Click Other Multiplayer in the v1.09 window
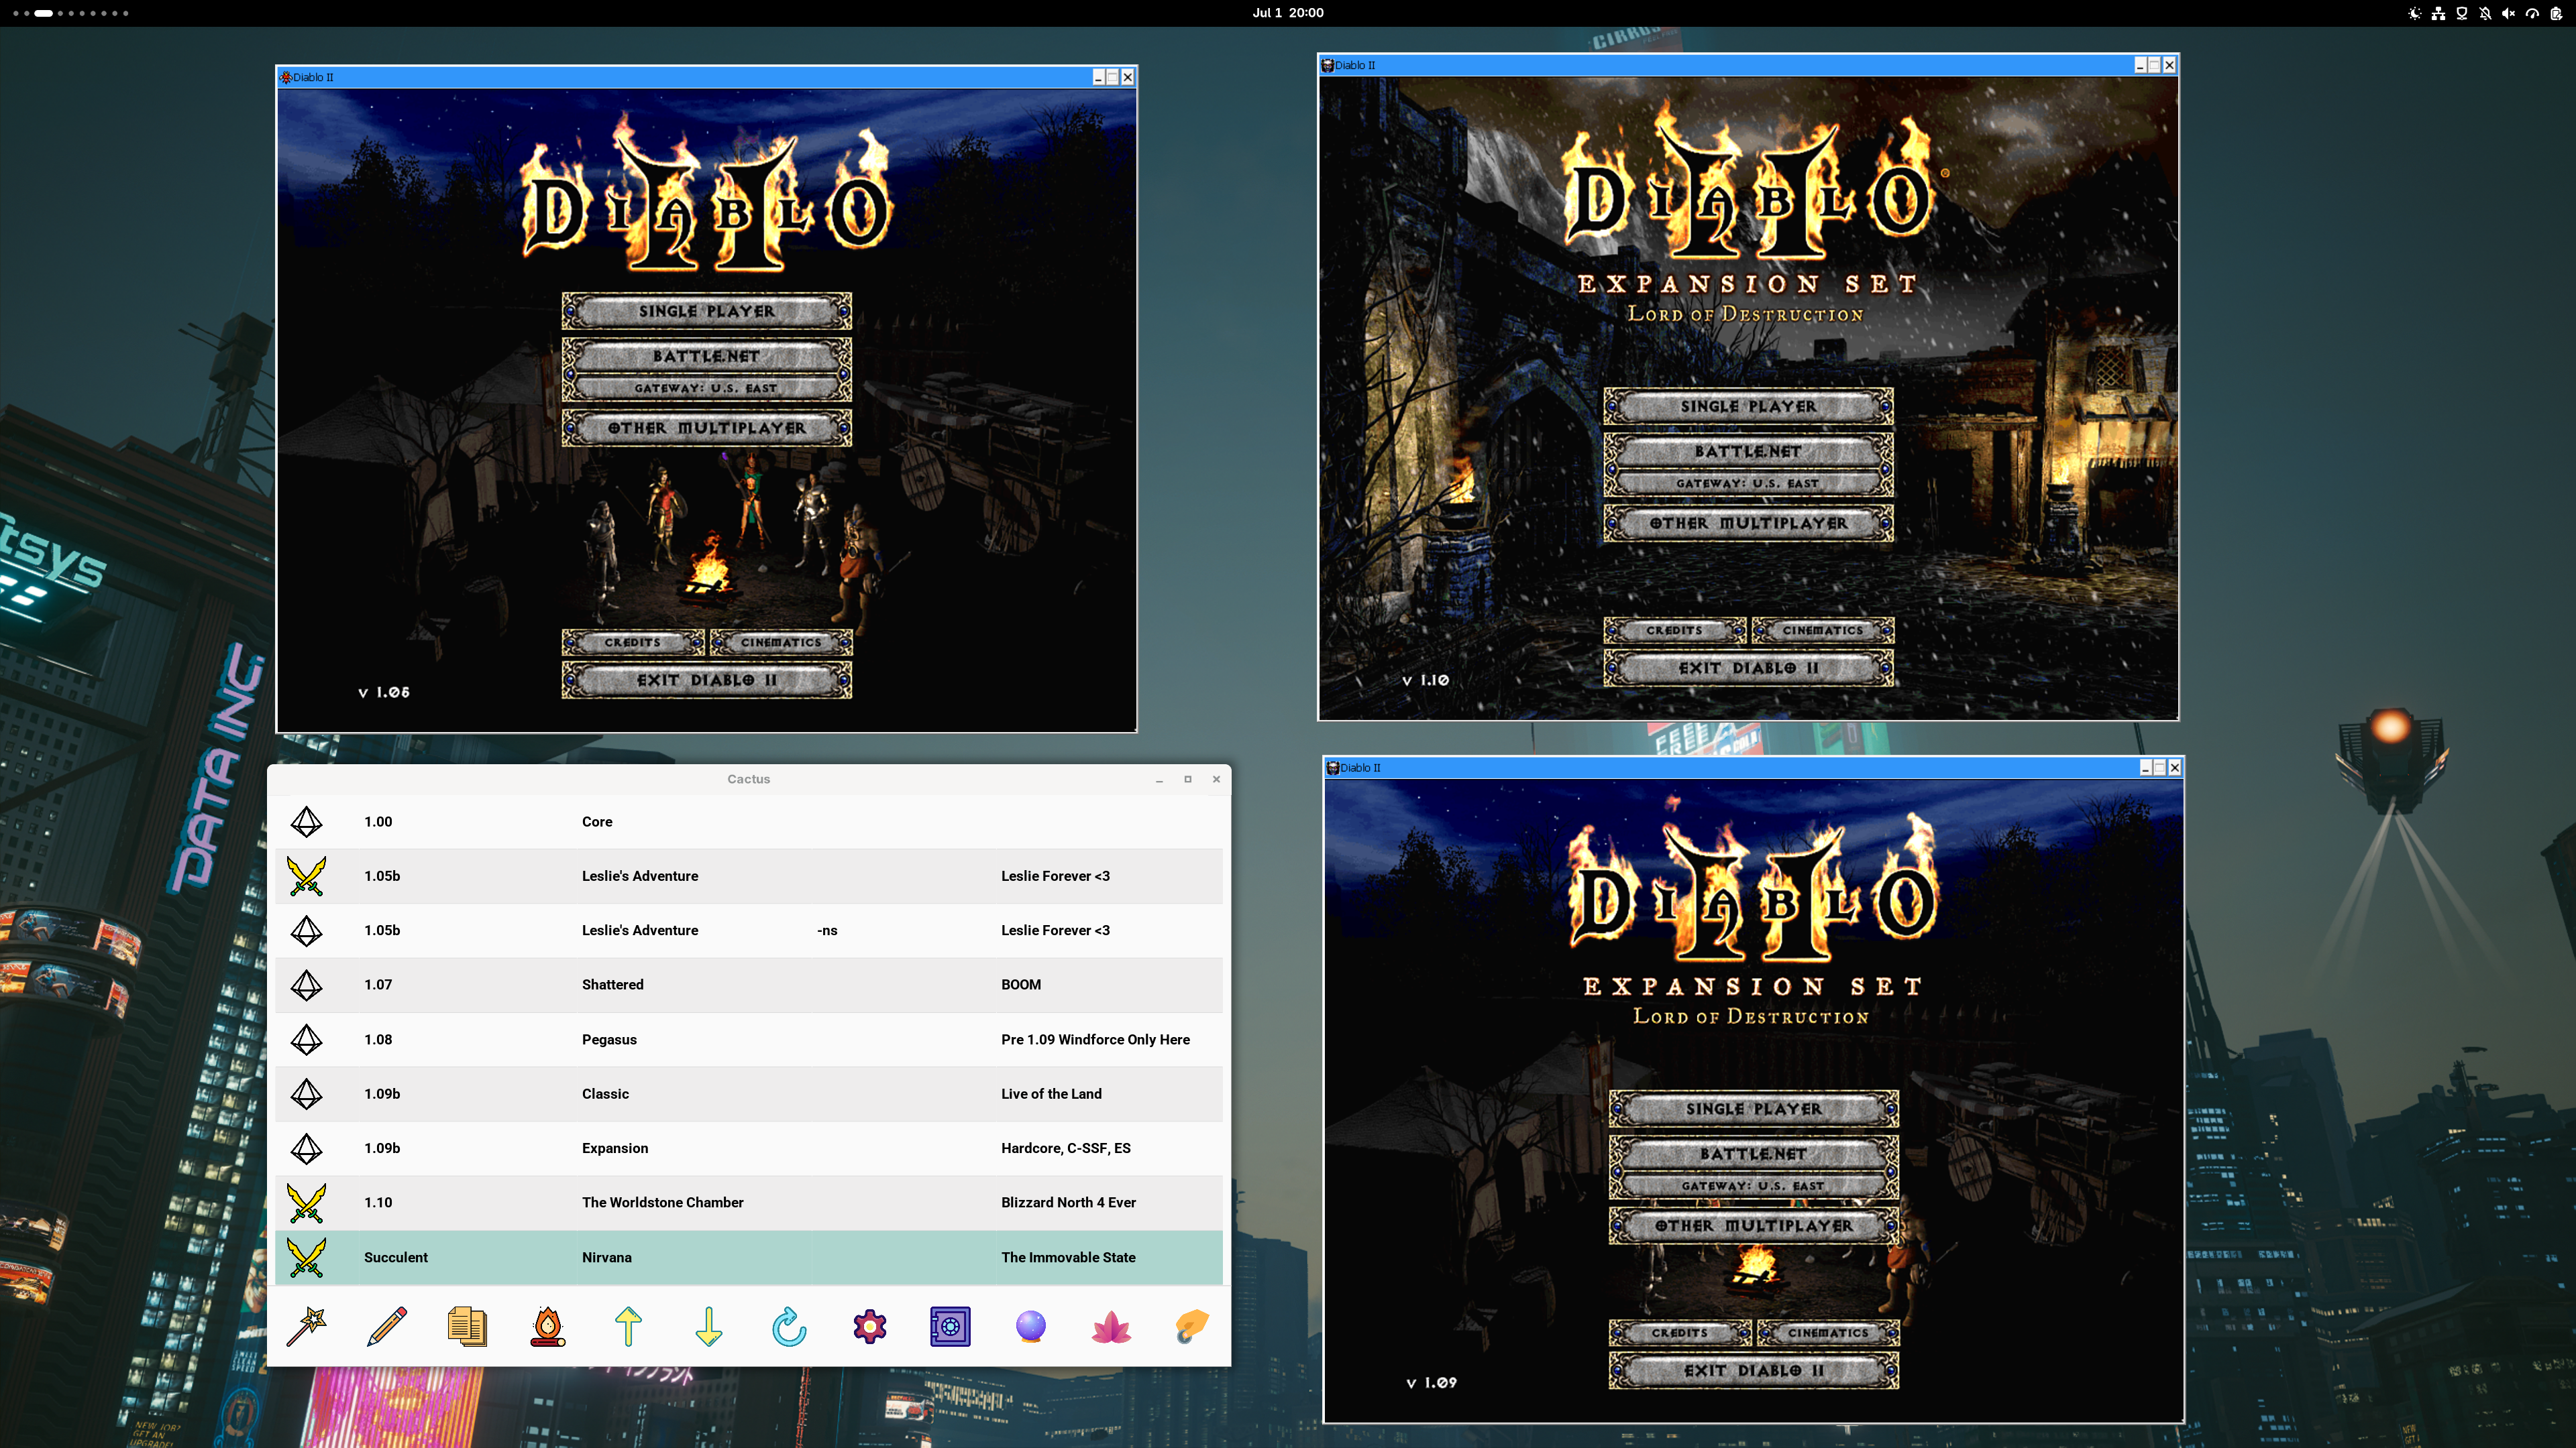This screenshot has height=1448, width=2576. coord(1753,1225)
